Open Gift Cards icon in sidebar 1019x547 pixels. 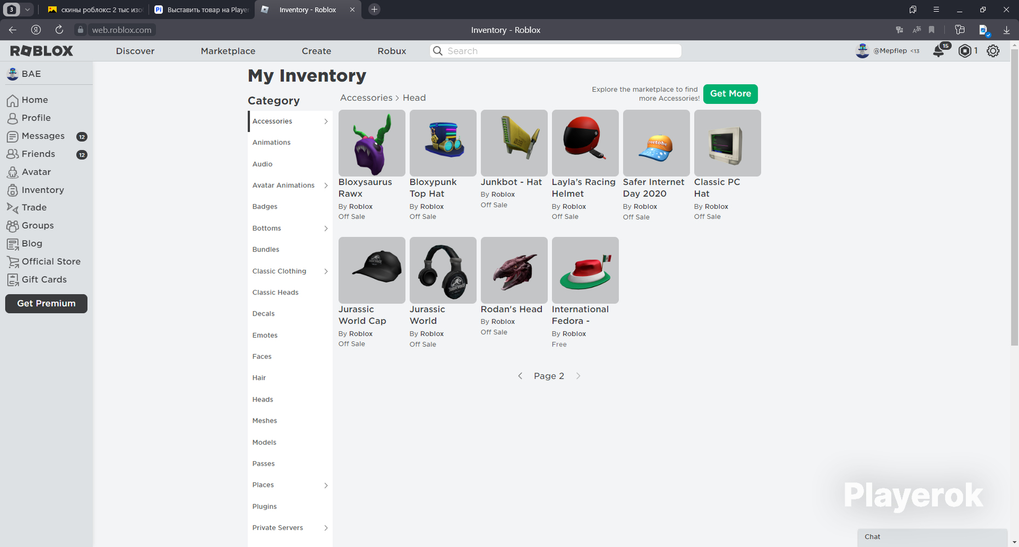point(13,280)
